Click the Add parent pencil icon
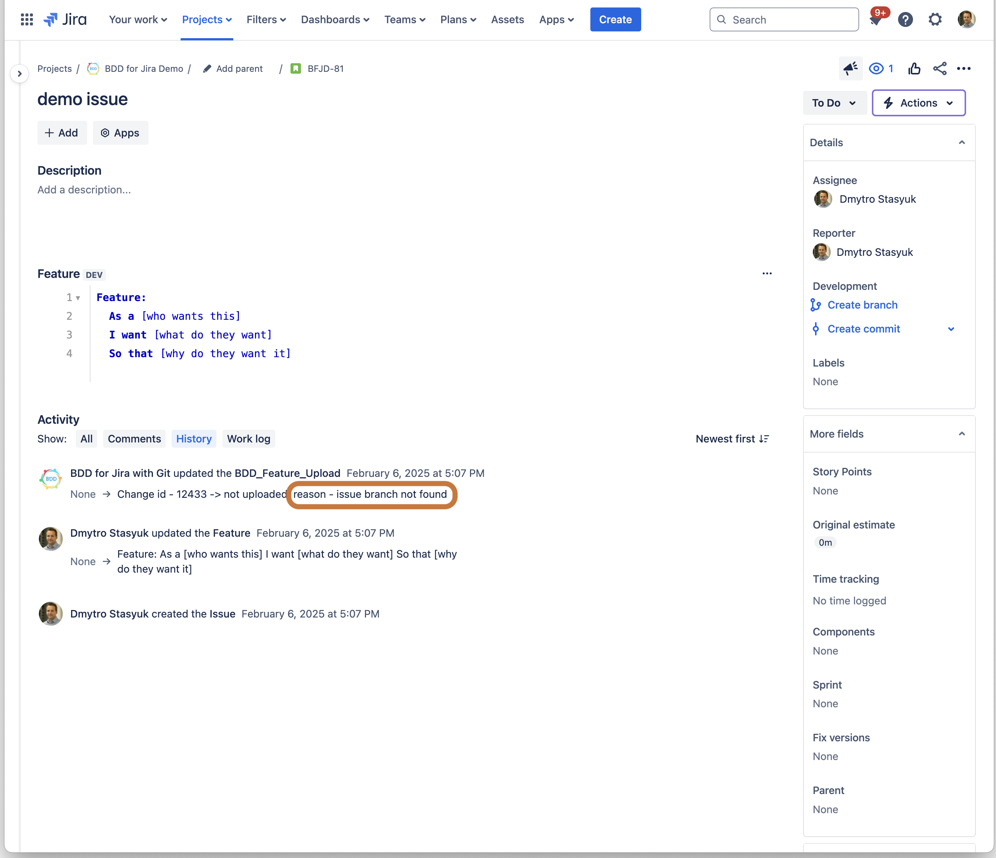The image size is (996, 858). (x=207, y=69)
